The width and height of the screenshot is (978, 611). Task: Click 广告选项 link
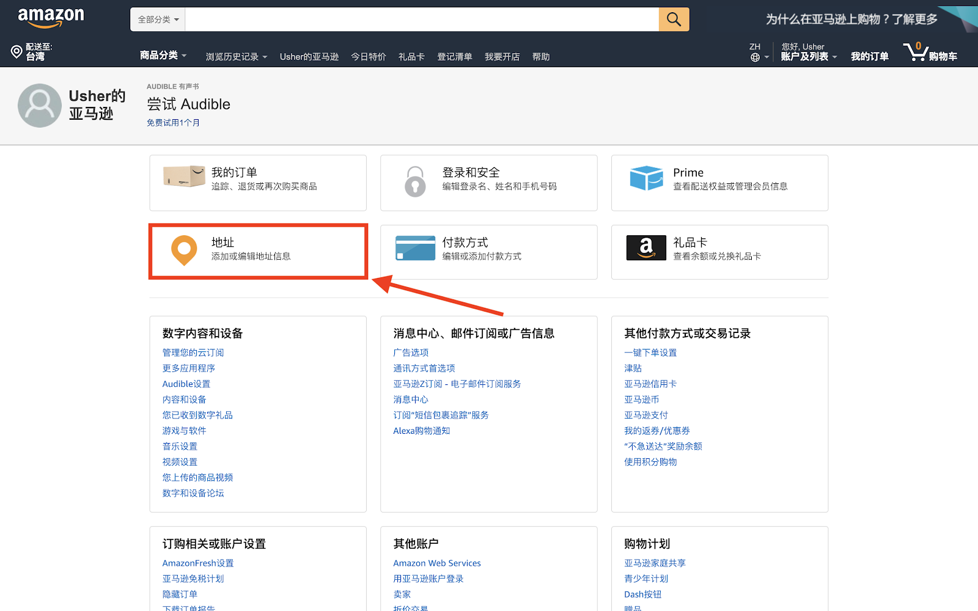(411, 353)
